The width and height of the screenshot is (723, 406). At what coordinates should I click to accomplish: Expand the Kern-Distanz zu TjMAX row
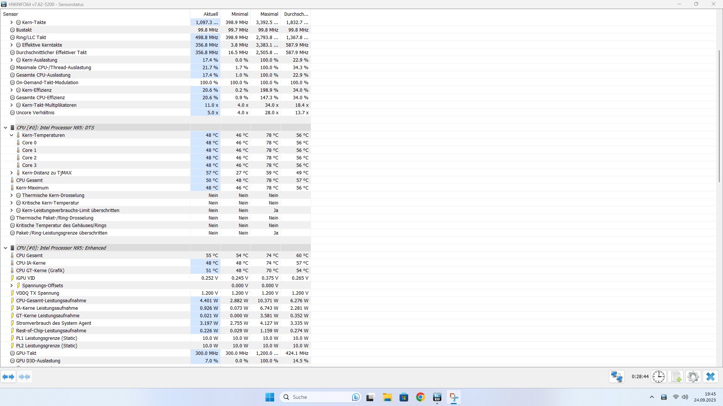[11, 173]
